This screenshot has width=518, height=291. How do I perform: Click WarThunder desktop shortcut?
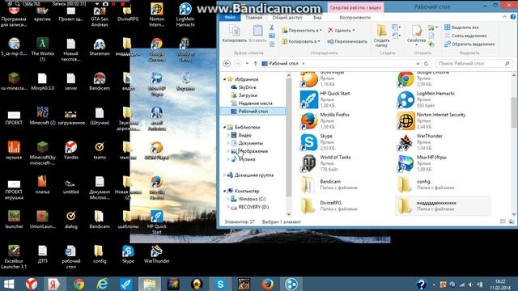[x=156, y=254]
